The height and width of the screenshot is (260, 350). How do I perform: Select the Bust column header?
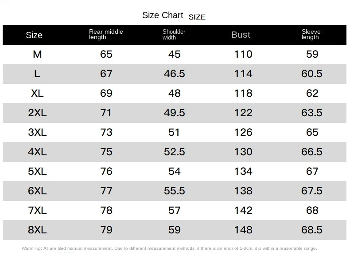click(x=241, y=35)
